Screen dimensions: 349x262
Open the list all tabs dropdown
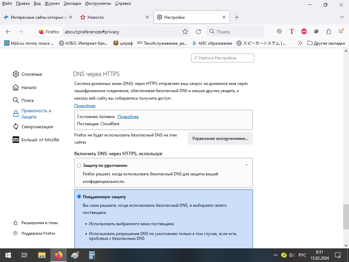(342, 17)
